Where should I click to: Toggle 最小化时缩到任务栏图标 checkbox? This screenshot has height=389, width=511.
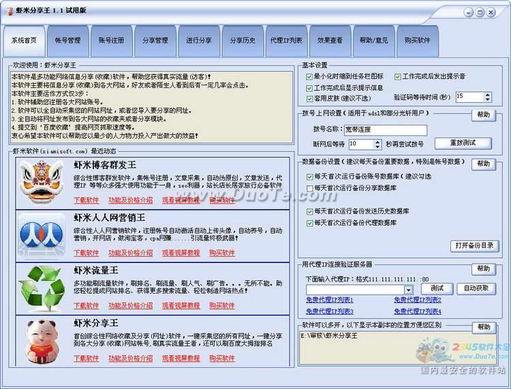309,77
